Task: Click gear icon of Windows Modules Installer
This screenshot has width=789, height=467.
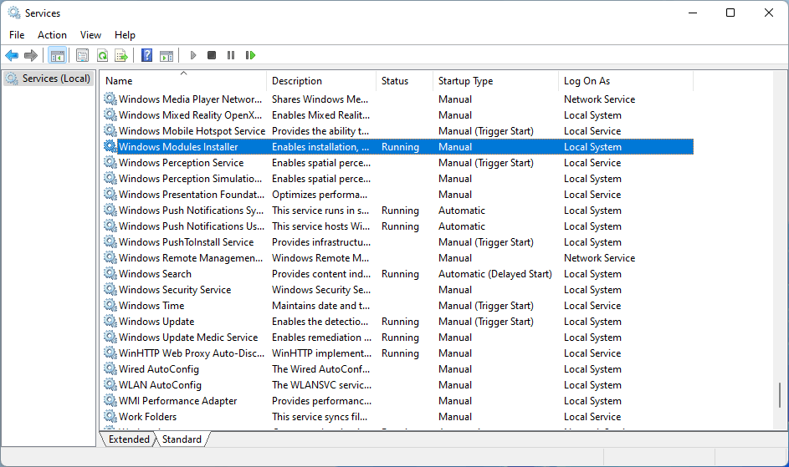Action: pyautogui.click(x=110, y=146)
